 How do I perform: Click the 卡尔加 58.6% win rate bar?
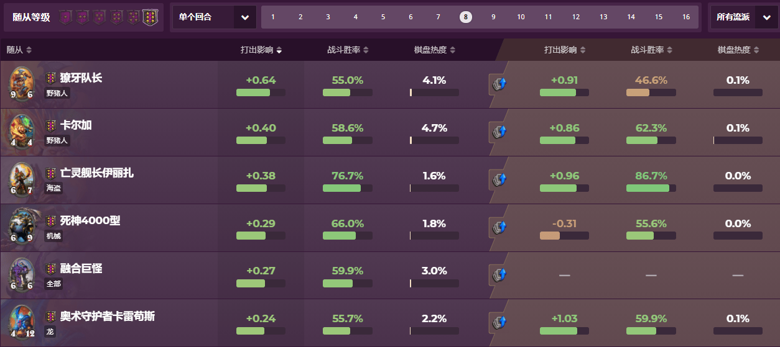[347, 140]
